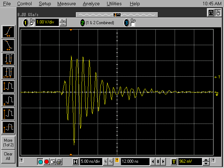
Task: Open the Analyze menu
Action: point(91,3)
